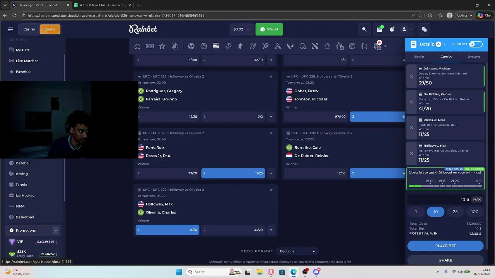The width and height of the screenshot is (495, 278).
Task: Open the bet history document icon
Action: 174,46
